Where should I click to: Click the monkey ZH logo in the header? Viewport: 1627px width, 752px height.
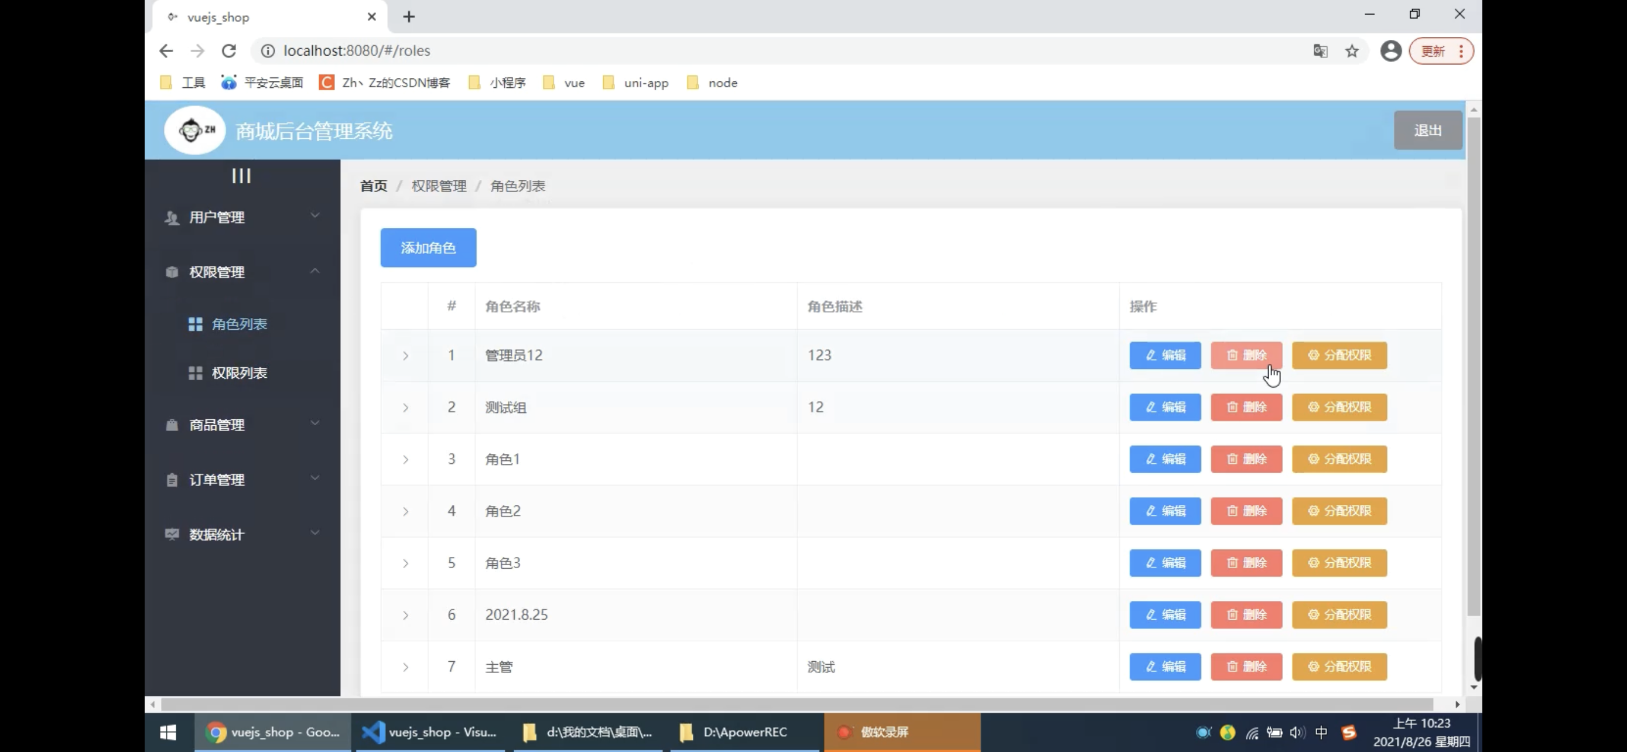[x=195, y=130]
